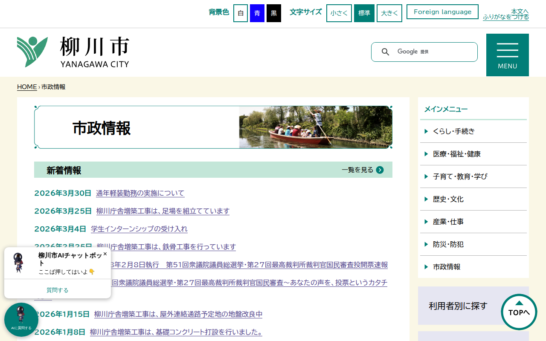Screen dimensions: 546x341
Task: Open 歴史・文化 menu item
Action: pyautogui.click(x=473, y=199)
